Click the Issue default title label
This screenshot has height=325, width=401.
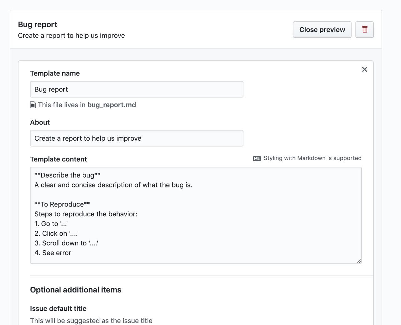pos(58,309)
